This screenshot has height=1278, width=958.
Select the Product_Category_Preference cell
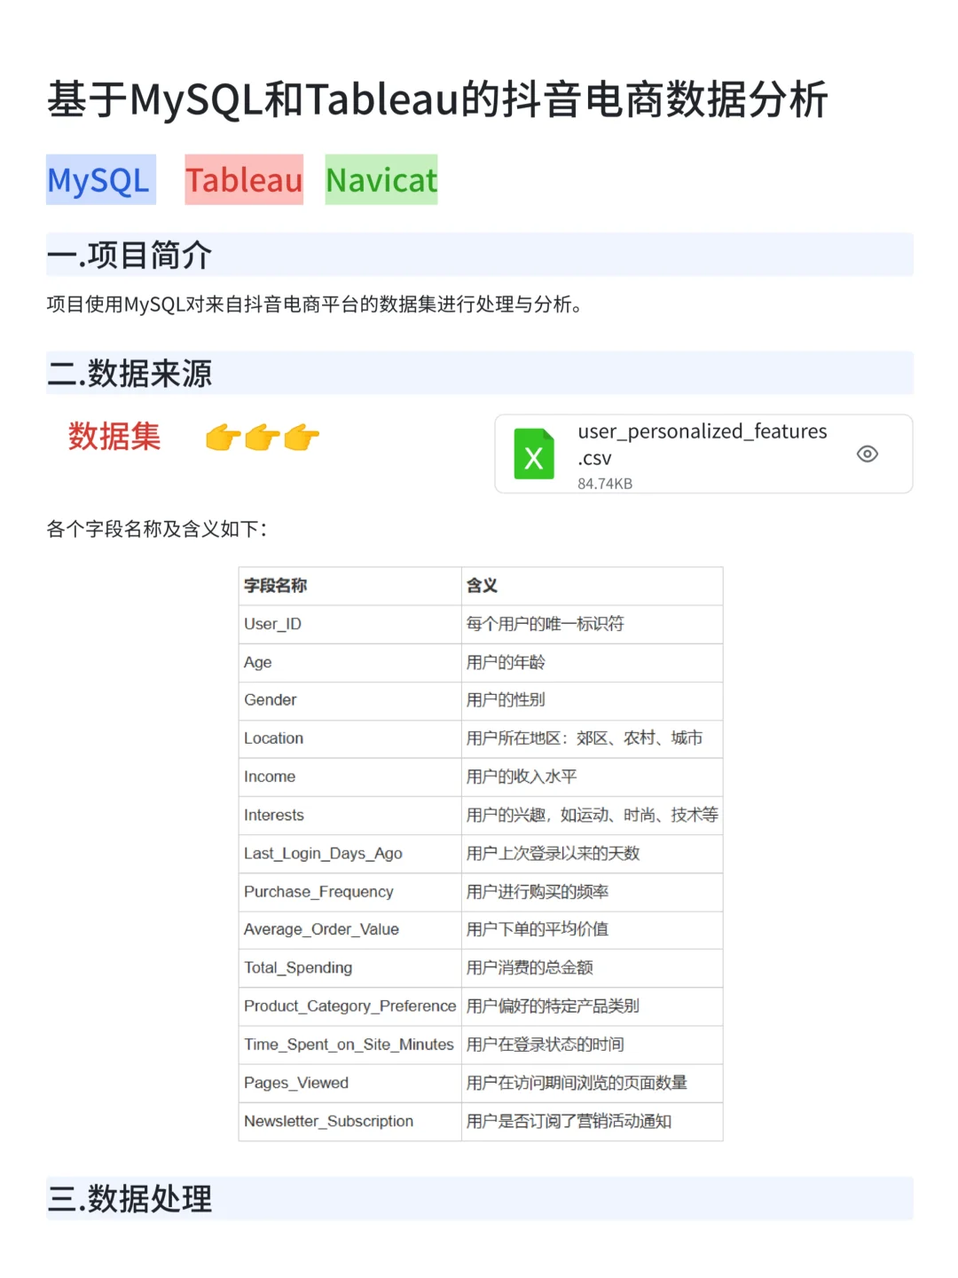(x=349, y=1006)
